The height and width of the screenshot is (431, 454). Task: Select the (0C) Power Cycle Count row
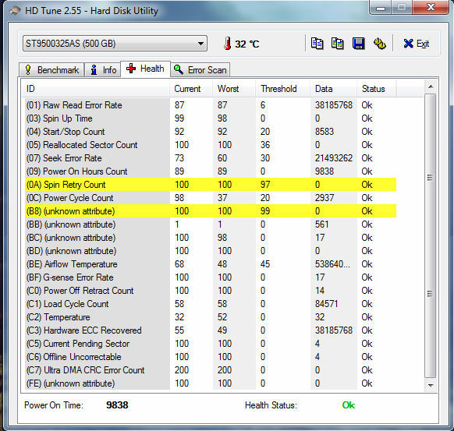[211, 198]
